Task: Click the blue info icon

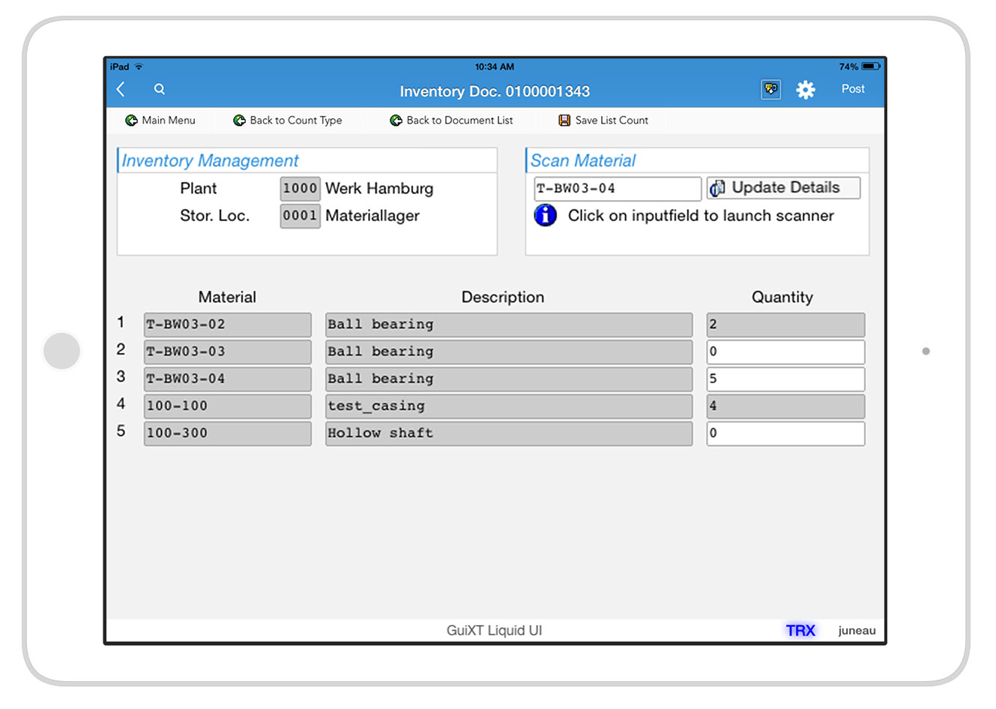Action: tap(546, 216)
